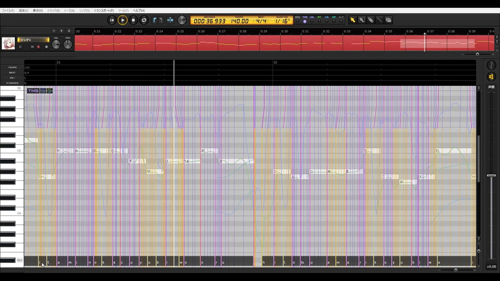Click the BEAT parameter row label
The width and height of the screenshot is (500, 281).
[12, 73]
